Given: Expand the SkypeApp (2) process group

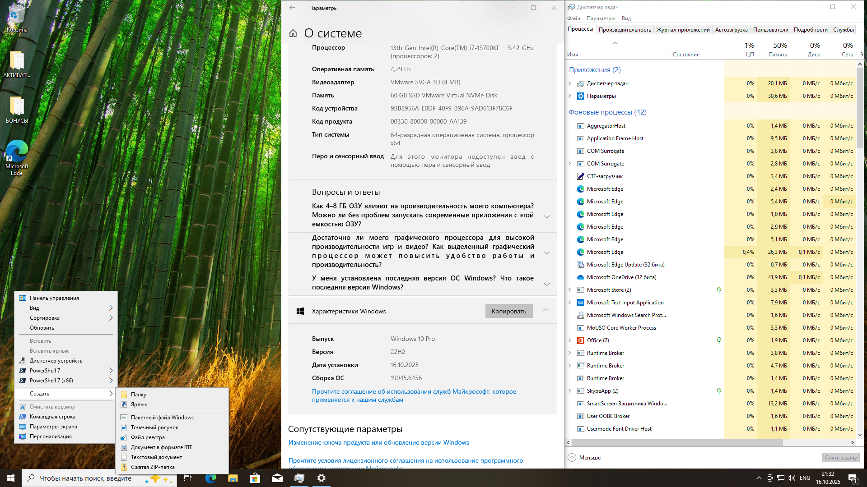Looking at the screenshot, I should [570, 391].
